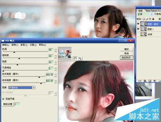The height and width of the screenshot is (122, 161).
Task: Click the lock position move icon
Action: (150, 19)
